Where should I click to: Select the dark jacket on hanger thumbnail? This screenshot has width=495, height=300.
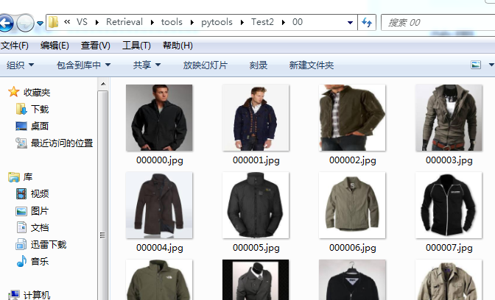(352, 280)
